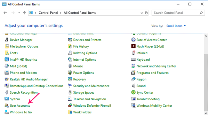Click the Search Control Panel field
The width and height of the screenshot is (208, 115).
click(x=178, y=13)
